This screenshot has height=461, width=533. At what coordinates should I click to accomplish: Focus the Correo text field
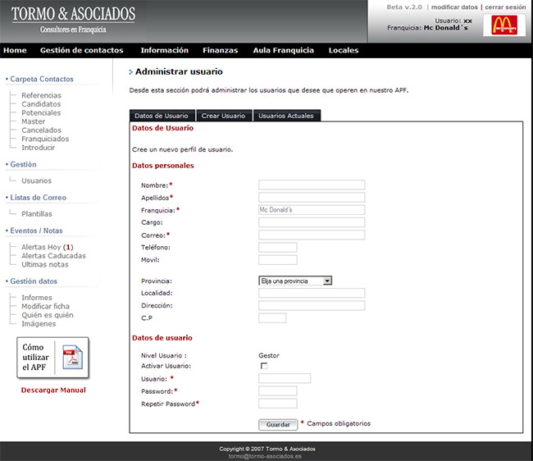pyautogui.click(x=312, y=235)
